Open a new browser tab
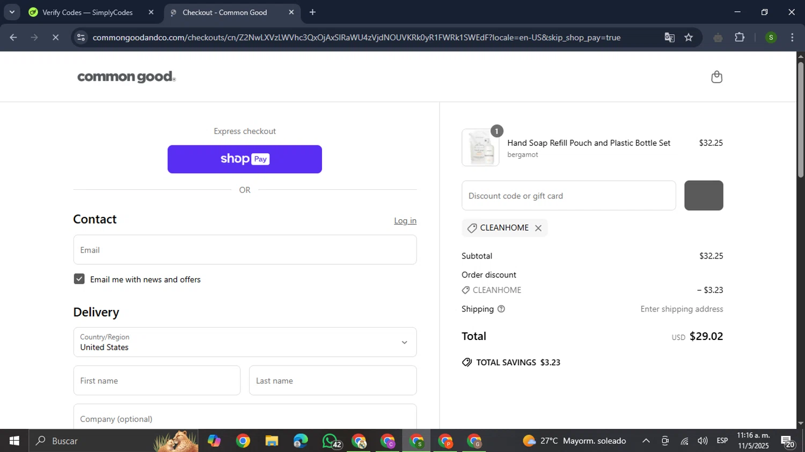Viewport: 805px width, 452px height. click(x=313, y=12)
